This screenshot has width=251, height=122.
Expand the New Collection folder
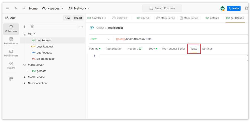pos(25,83)
